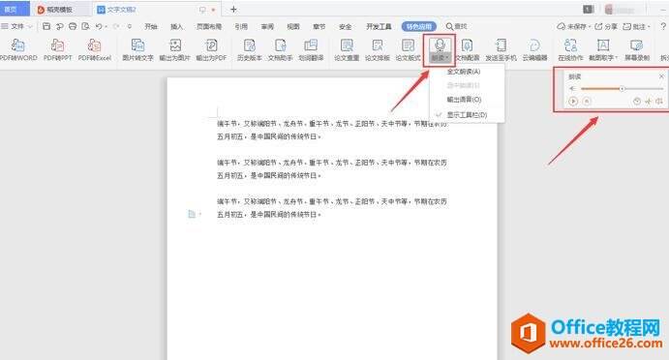The height and width of the screenshot is (360, 669).
Task: Click the 朗读 progress slider handle
Action: coord(623,89)
